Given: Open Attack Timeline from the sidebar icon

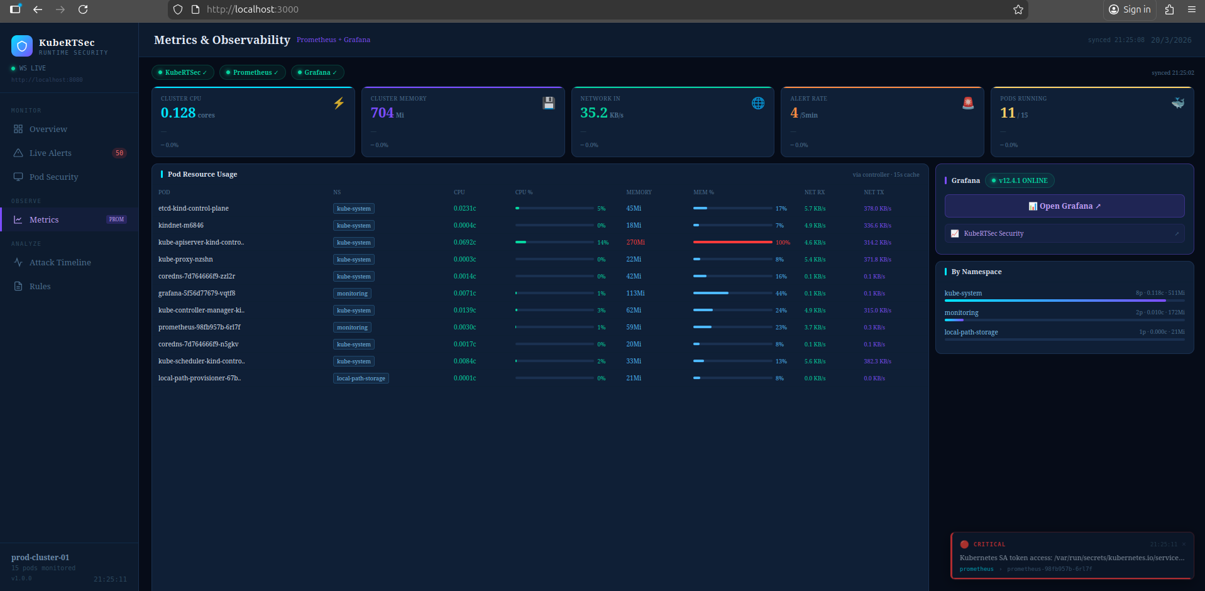Looking at the screenshot, I should click(x=19, y=262).
